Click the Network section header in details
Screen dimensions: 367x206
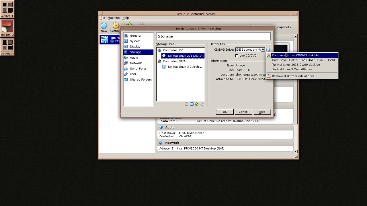pos(225,143)
